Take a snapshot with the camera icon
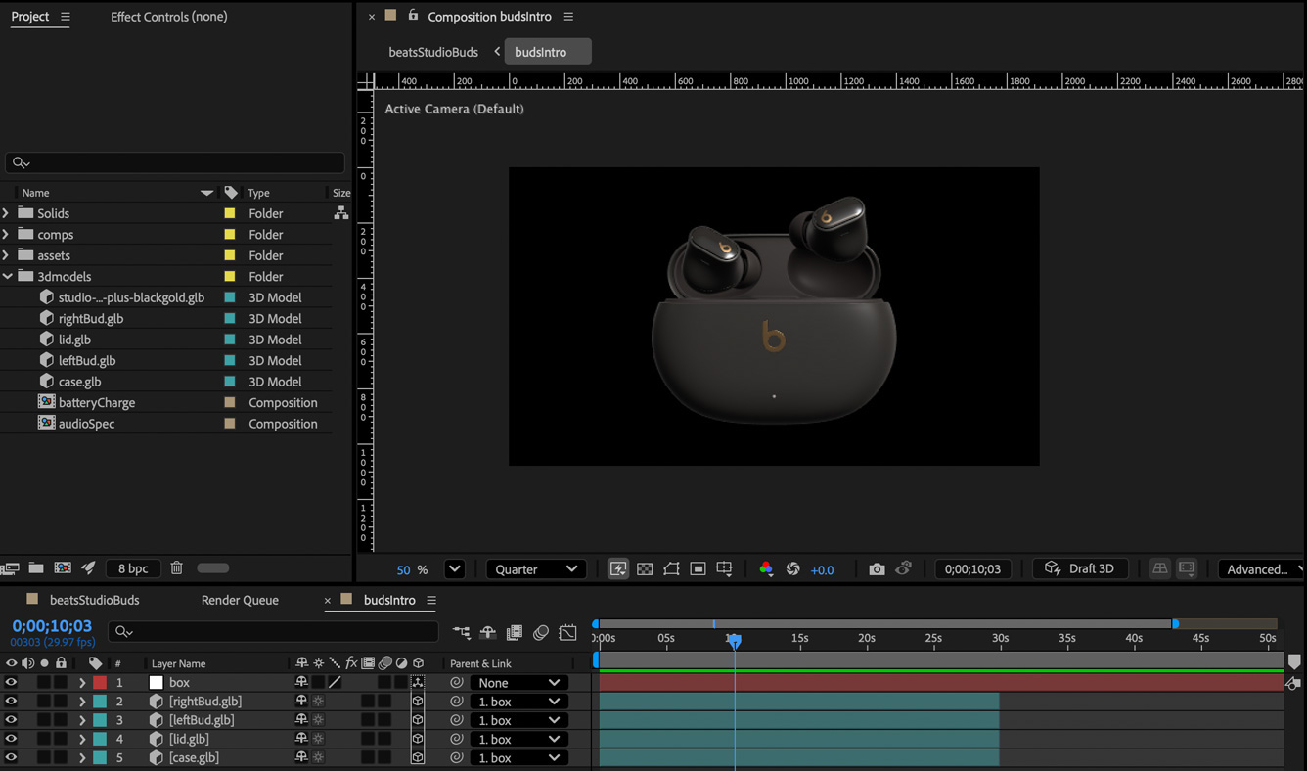Screen dimensions: 1307x771 (x=877, y=569)
